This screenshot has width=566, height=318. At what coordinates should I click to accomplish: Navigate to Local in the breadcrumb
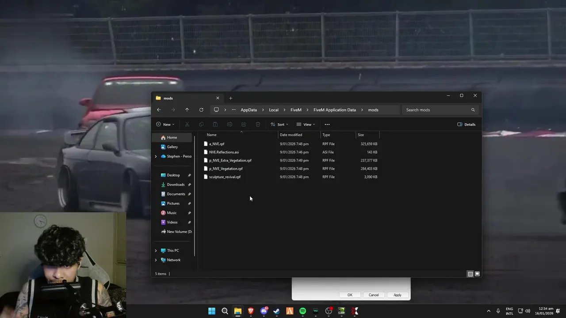tap(274, 110)
